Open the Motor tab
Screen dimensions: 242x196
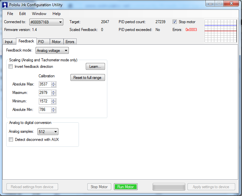point(56,42)
